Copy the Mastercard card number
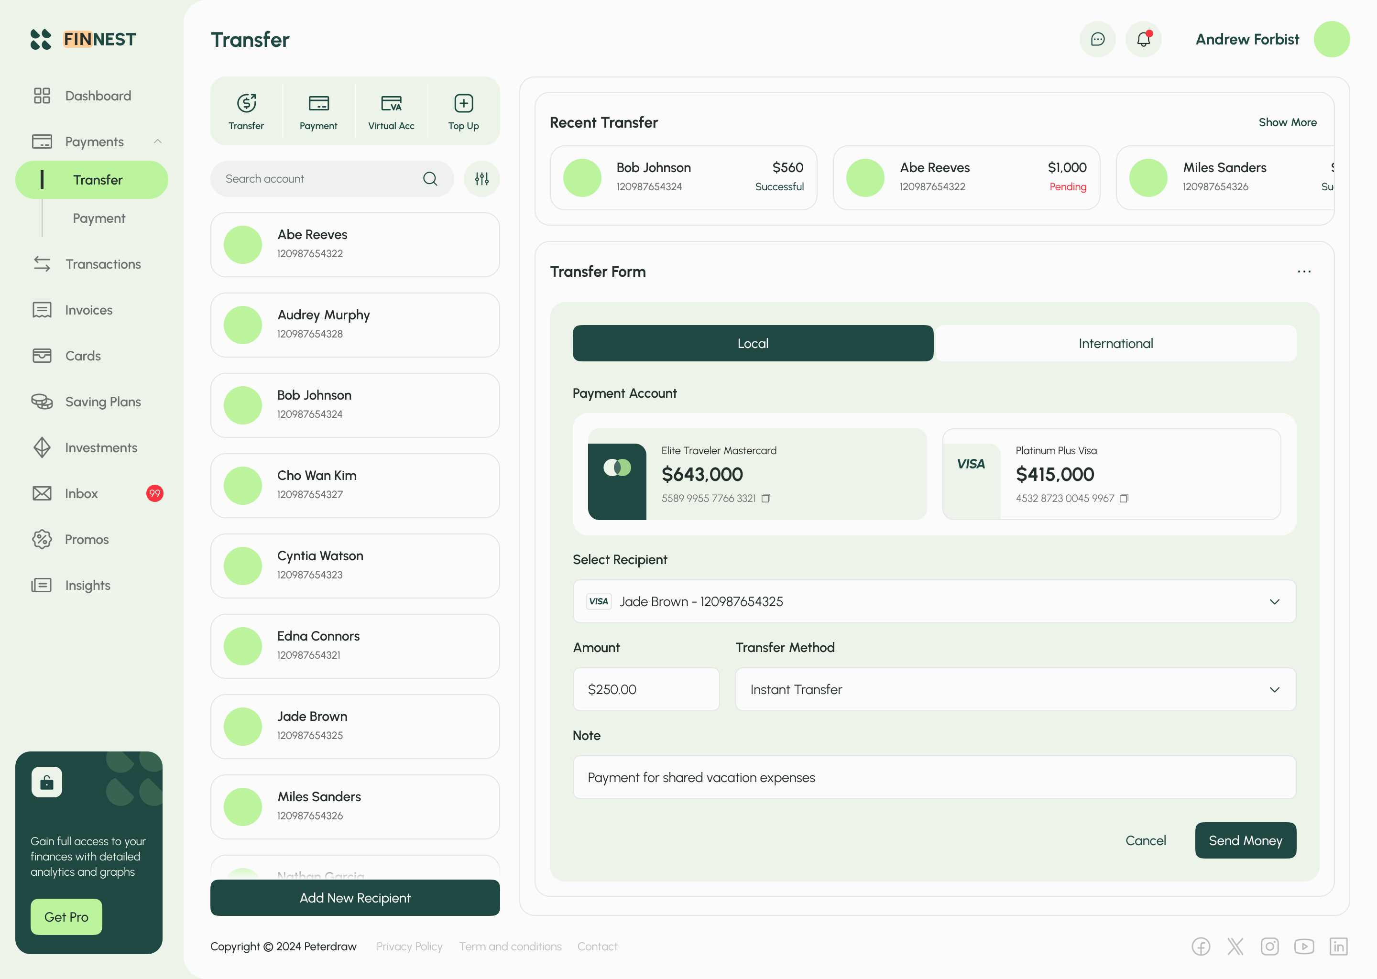This screenshot has height=979, width=1377. 765,498
